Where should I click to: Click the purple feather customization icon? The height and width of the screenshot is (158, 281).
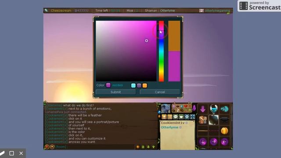[x=194, y=108]
